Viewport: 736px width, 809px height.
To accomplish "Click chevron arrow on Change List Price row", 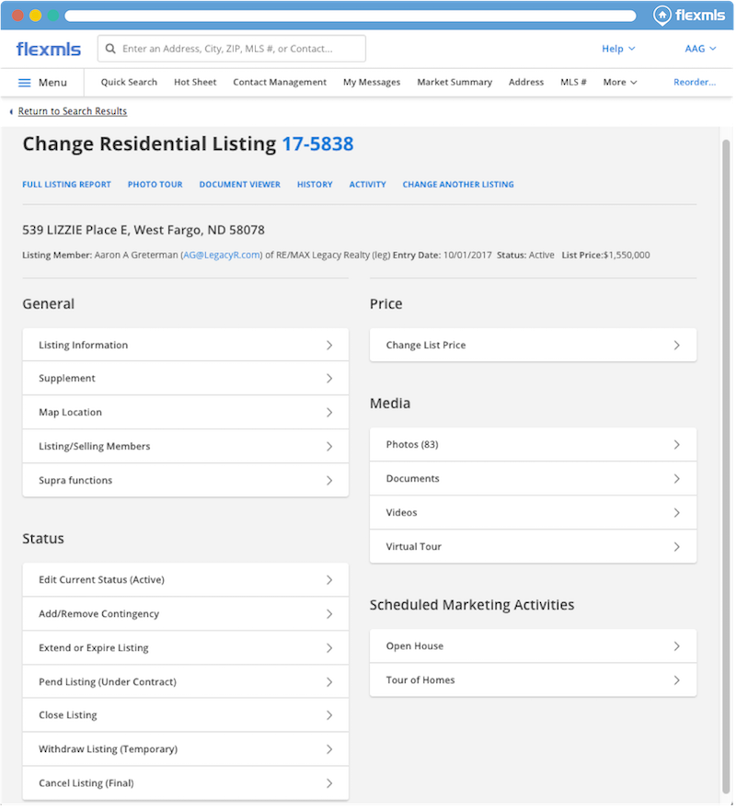I will [x=676, y=346].
